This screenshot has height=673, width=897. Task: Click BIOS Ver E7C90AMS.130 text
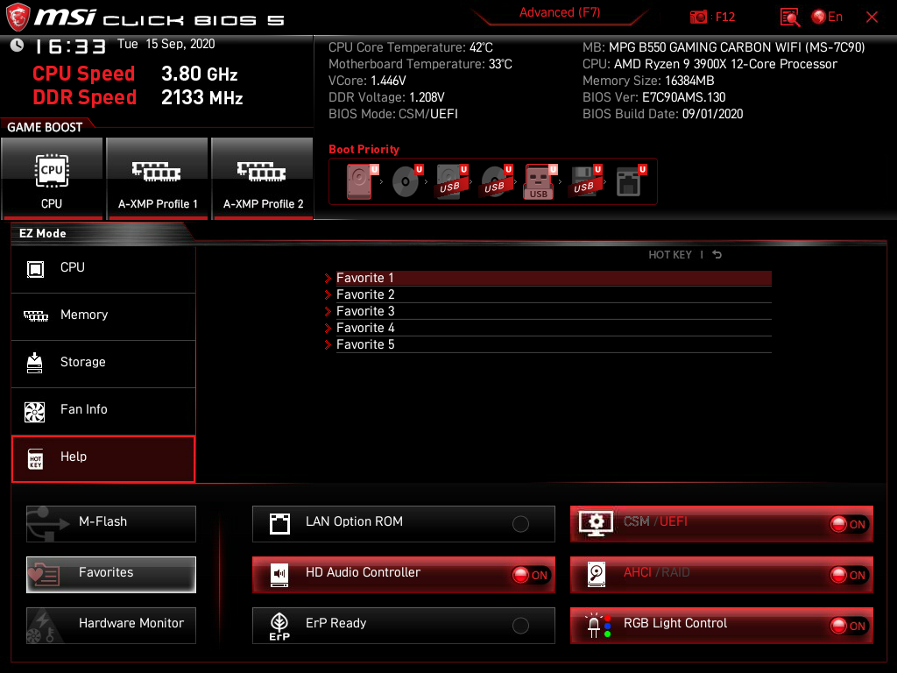653,97
